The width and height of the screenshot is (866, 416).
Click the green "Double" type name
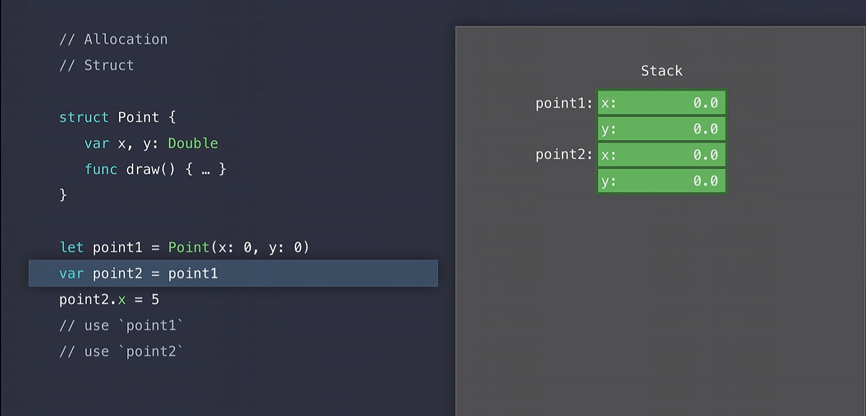click(193, 143)
